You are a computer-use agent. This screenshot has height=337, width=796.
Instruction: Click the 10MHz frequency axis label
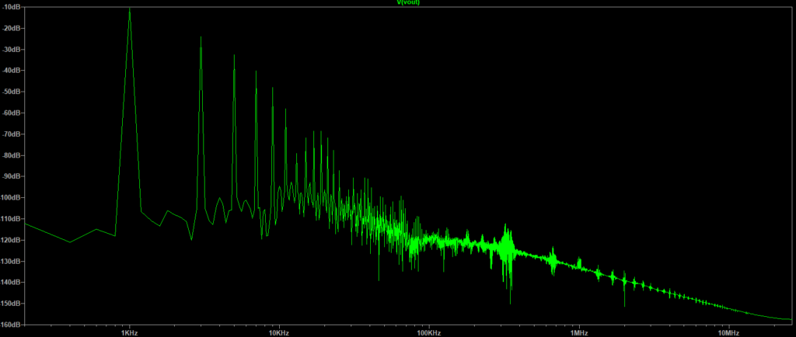(x=728, y=332)
